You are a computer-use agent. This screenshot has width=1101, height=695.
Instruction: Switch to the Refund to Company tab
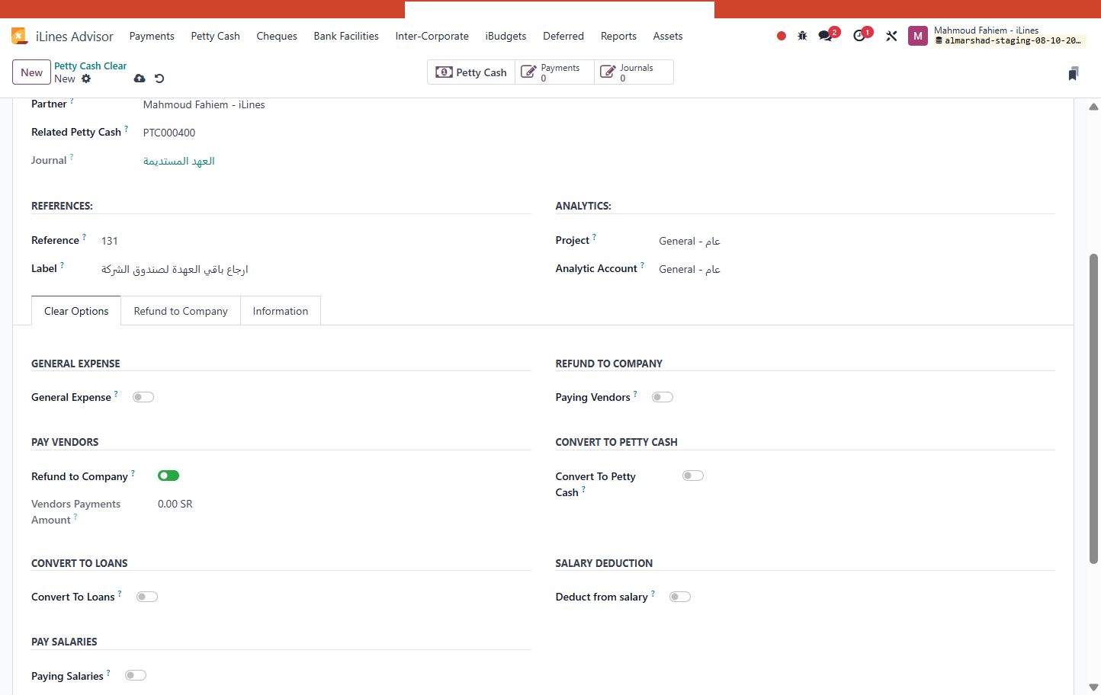(x=181, y=311)
